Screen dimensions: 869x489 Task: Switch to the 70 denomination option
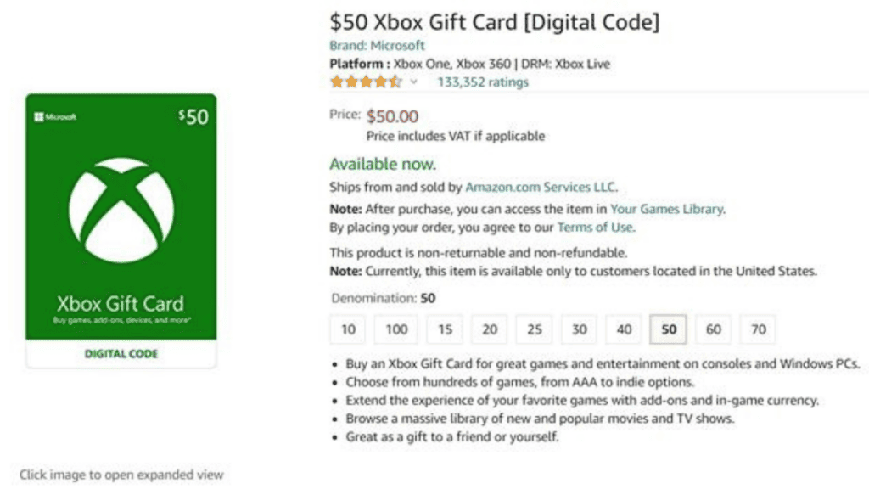coord(758,329)
